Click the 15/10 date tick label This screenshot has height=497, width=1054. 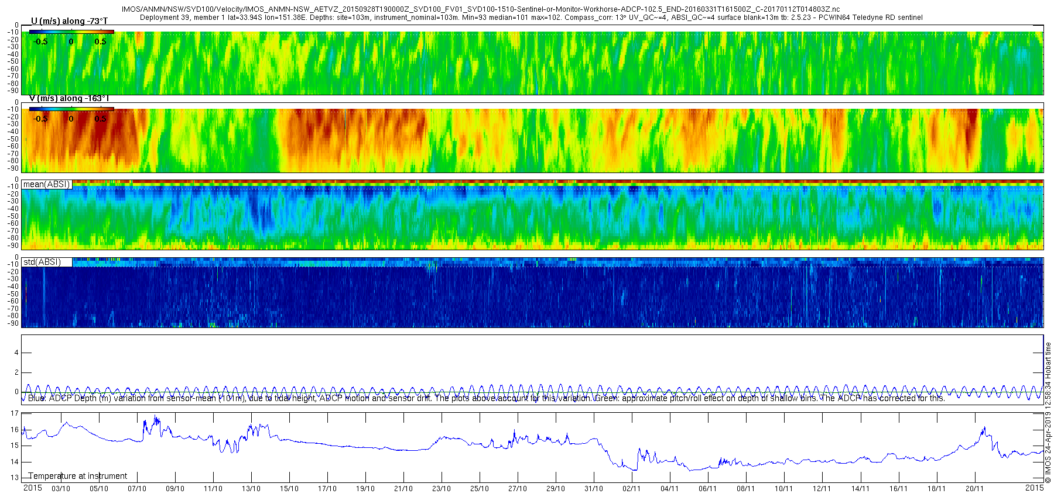click(x=289, y=488)
